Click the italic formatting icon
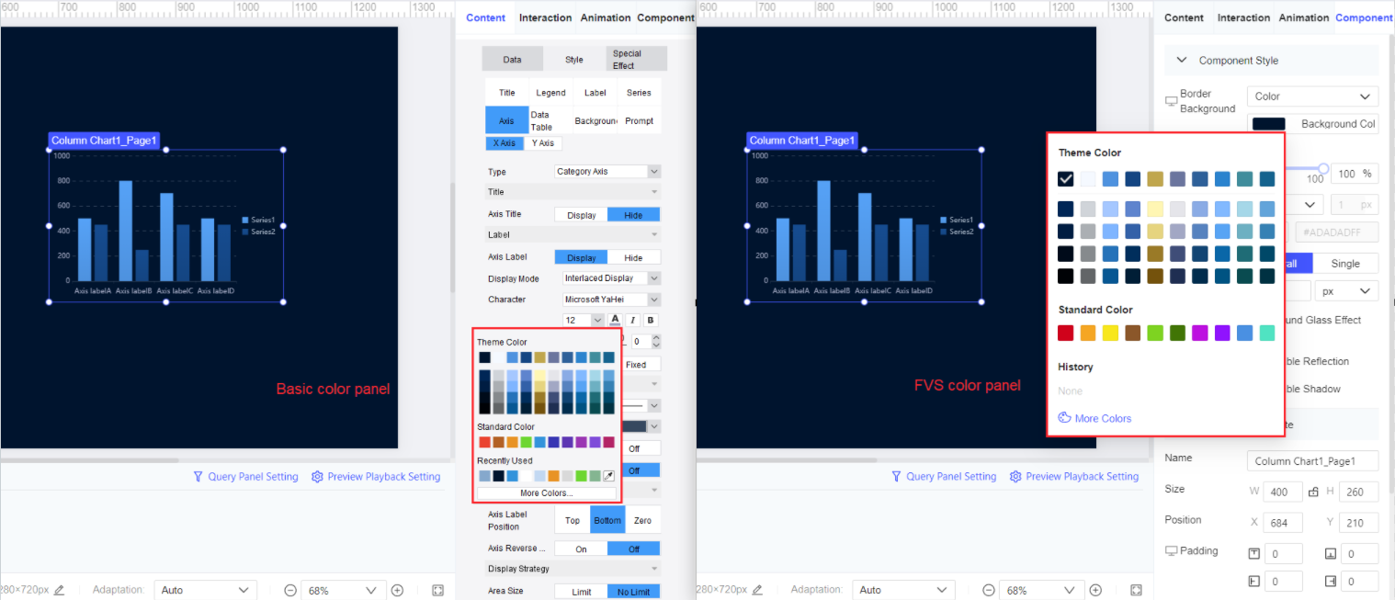 [x=632, y=320]
